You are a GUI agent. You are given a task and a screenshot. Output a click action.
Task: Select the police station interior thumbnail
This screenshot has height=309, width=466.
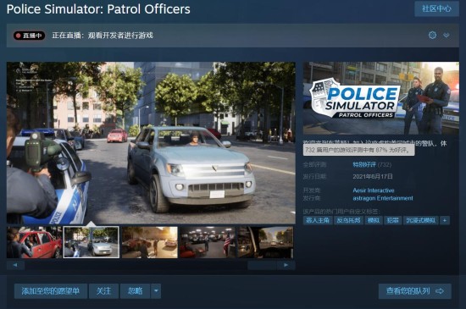pos(207,242)
